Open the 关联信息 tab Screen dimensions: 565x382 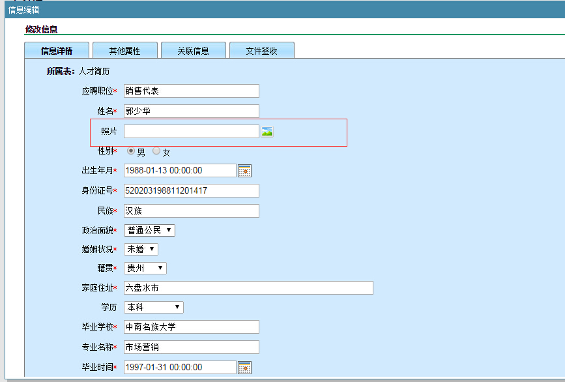[x=193, y=51]
